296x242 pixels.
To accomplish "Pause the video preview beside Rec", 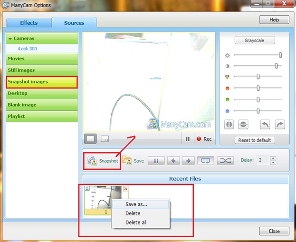I will (188, 139).
